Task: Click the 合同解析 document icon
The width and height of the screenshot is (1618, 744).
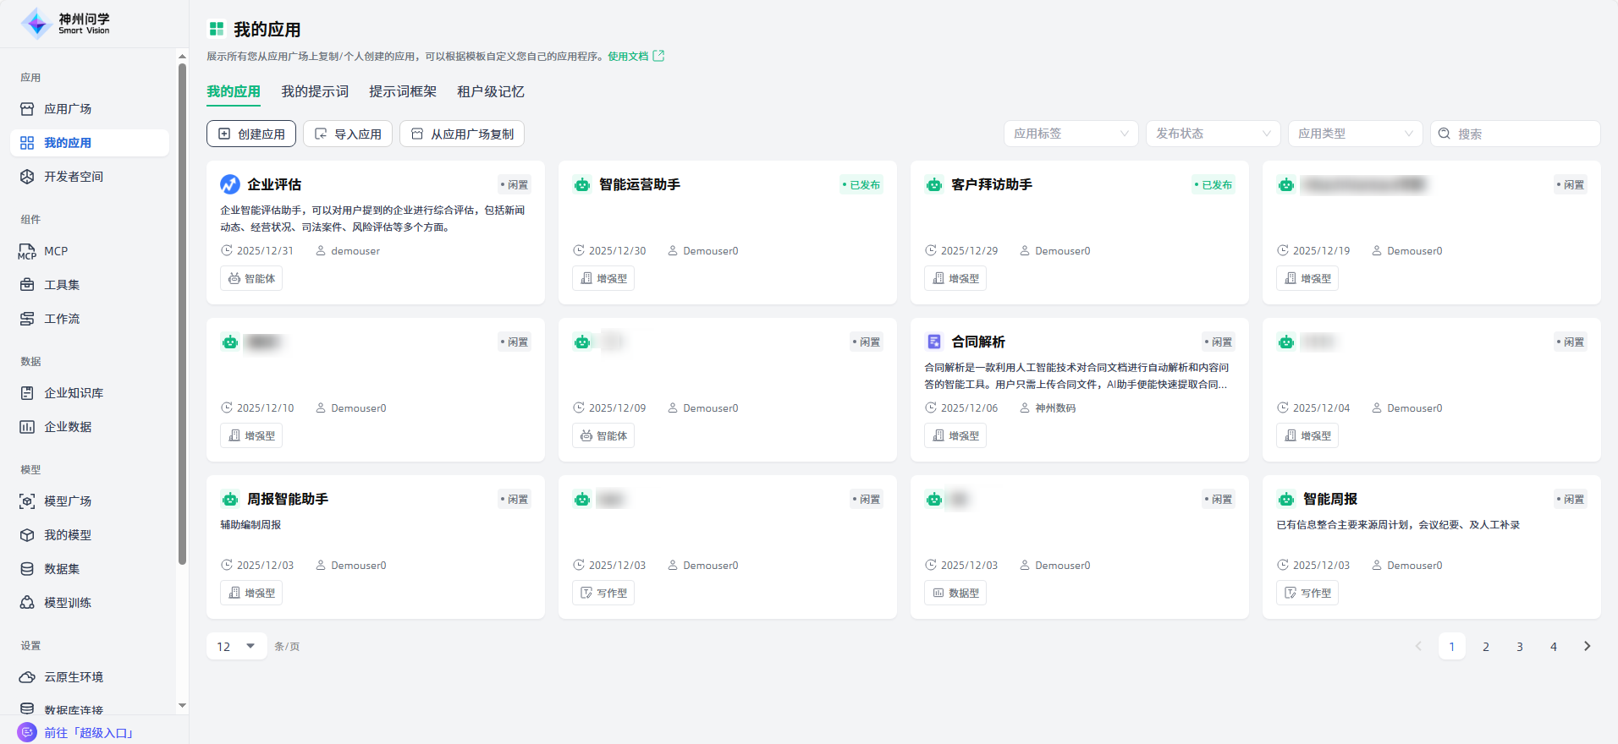Action: pyautogui.click(x=934, y=342)
